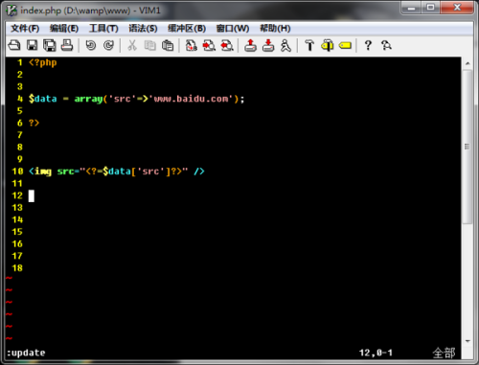Screen dimensions: 479x365
Task: Save all files toolbar icon
Action: 50,45
